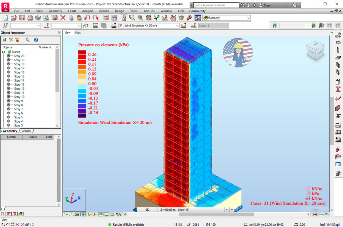Click the Printer icon to print
Image resolution: width=343 pixels, height=227 pixels.
point(30,18)
